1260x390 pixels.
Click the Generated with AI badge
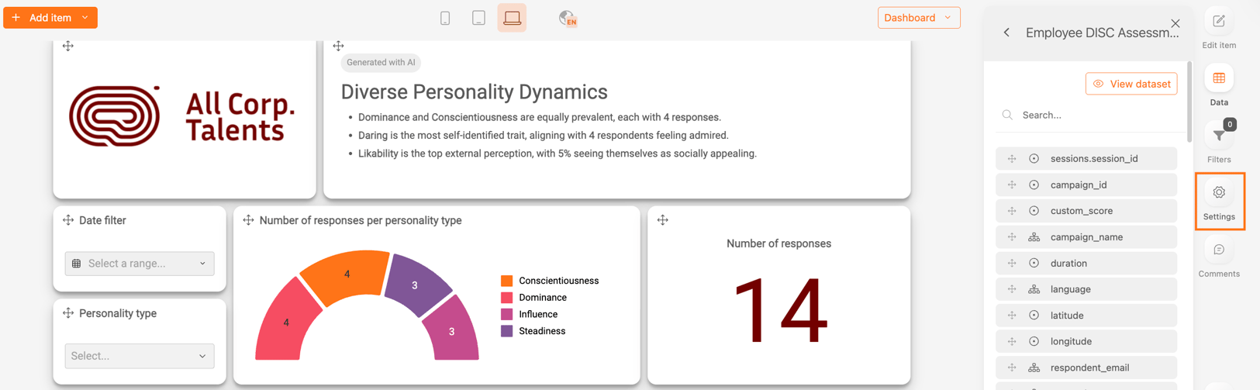pyautogui.click(x=381, y=63)
